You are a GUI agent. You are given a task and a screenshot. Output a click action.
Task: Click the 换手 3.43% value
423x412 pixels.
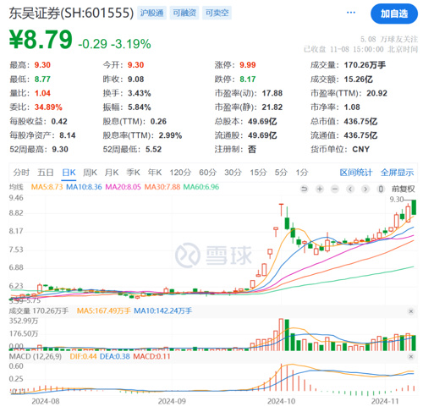click(140, 93)
